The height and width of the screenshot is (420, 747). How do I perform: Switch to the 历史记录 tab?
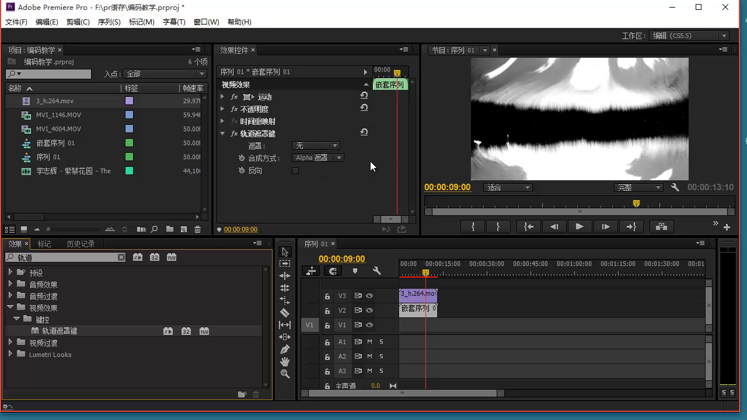tap(81, 244)
